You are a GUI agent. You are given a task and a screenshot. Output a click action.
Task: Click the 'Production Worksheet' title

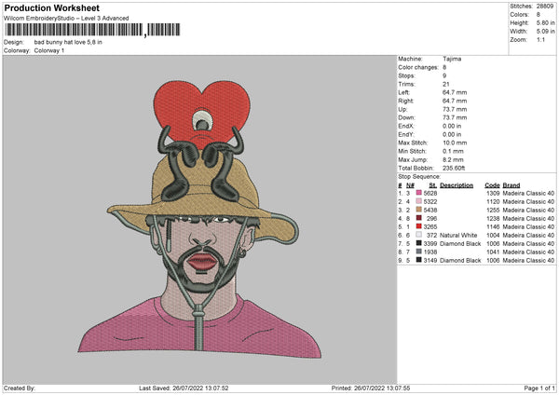[51, 7]
